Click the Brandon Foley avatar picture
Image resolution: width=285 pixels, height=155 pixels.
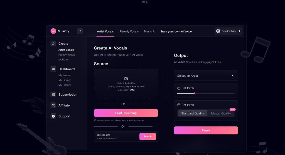tap(218, 31)
